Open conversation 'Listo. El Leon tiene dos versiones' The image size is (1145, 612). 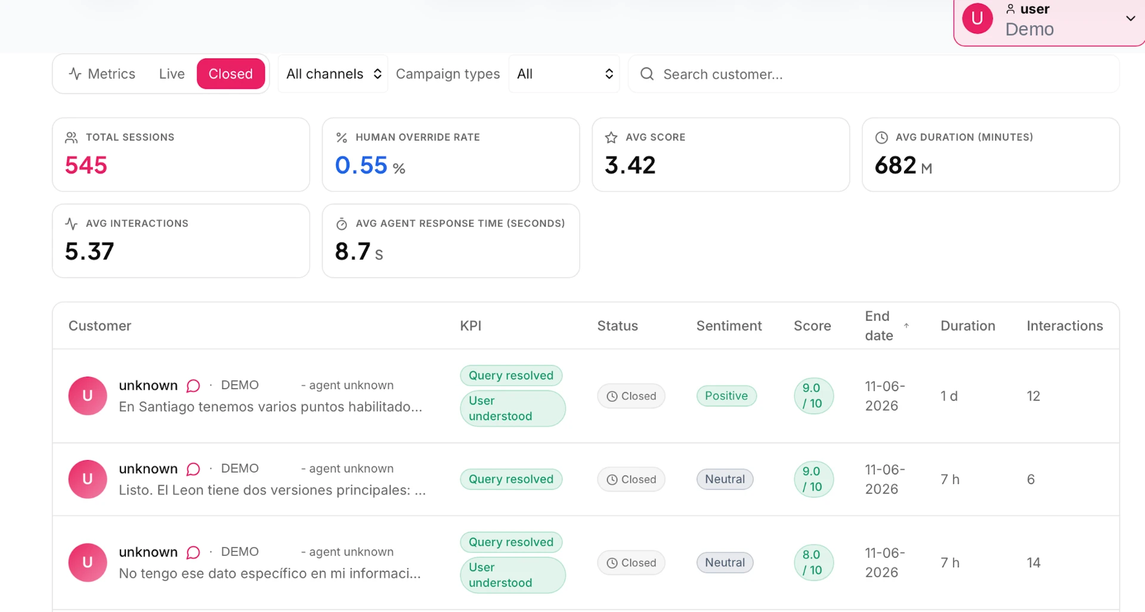click(272, 490)
